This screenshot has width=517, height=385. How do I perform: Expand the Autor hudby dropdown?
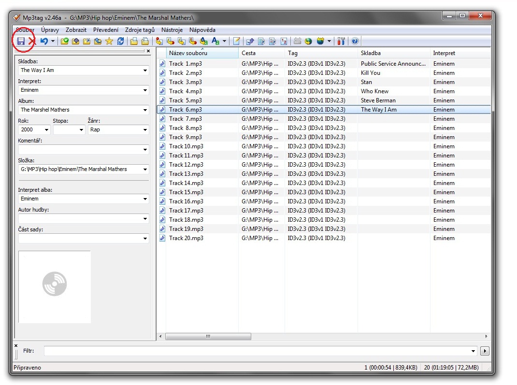click(145, 218)
